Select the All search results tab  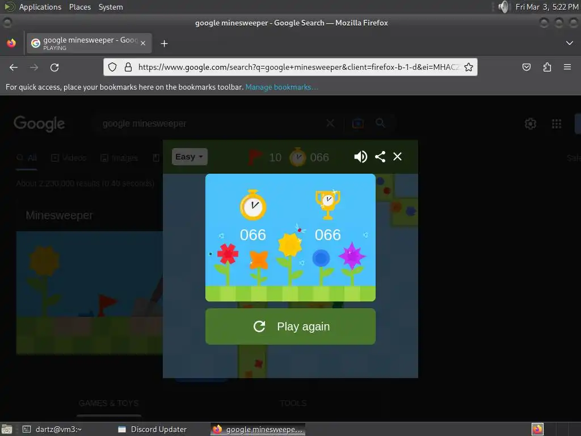[x=27, y=158]
